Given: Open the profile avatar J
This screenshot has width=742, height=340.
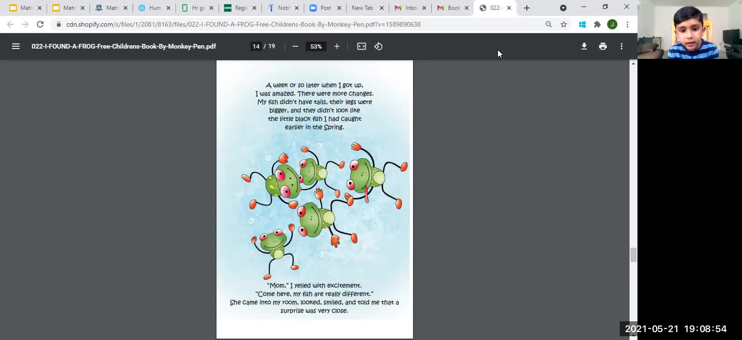Looking at the screenshot, I should (x=612, y=24).
